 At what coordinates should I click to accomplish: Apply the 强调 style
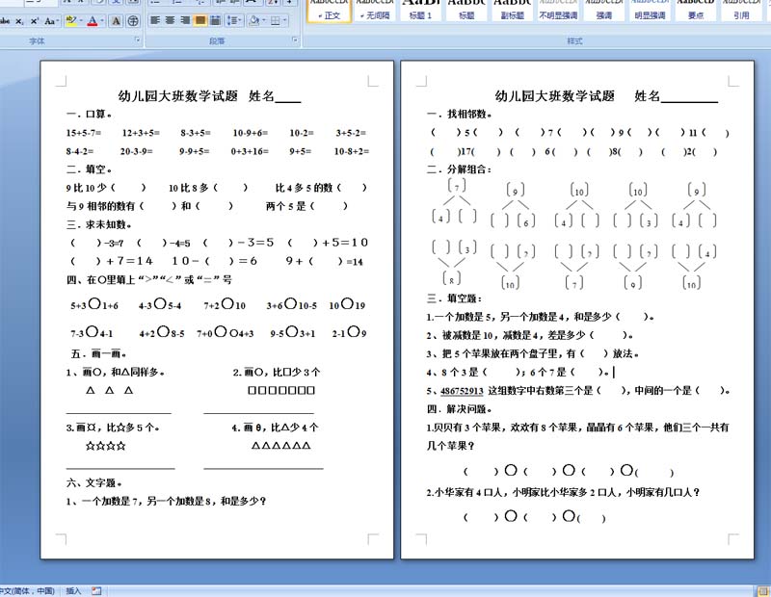tap(604, 11)
